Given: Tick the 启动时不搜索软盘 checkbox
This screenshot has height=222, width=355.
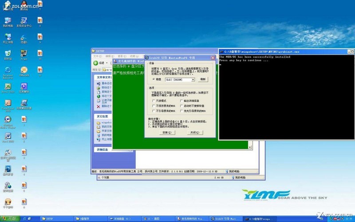Looking at the screenshot, I should pyautogui.click(x=181, y=106).
